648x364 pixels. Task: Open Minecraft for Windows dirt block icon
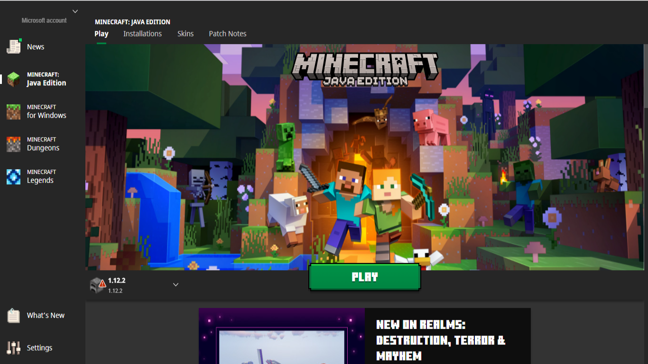14,112
